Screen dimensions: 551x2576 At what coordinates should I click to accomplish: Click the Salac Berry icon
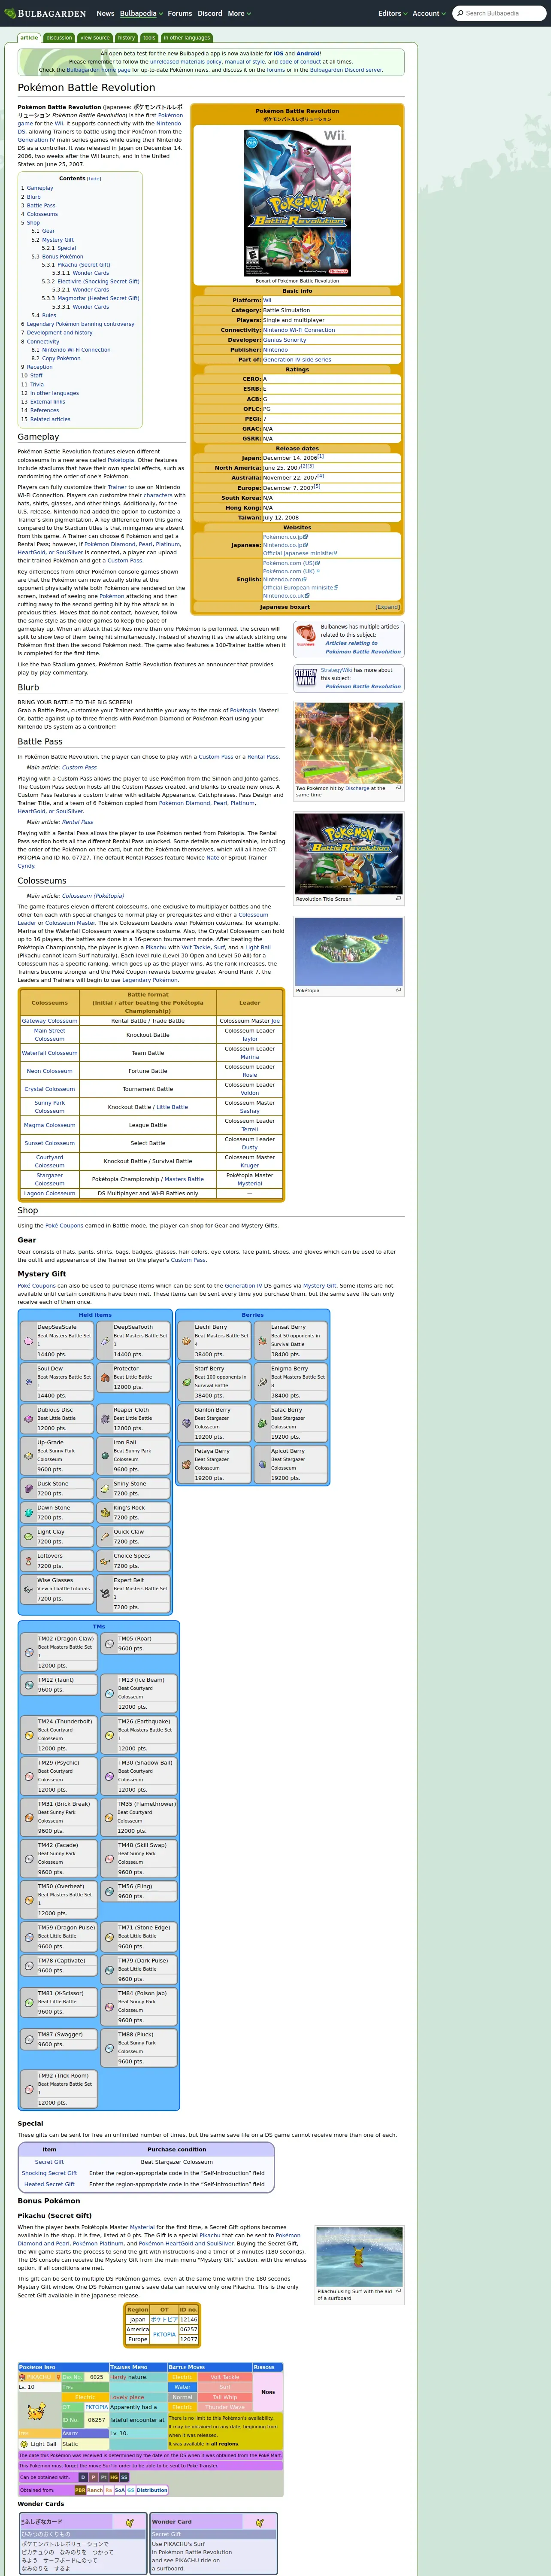tap(262, 1422)
